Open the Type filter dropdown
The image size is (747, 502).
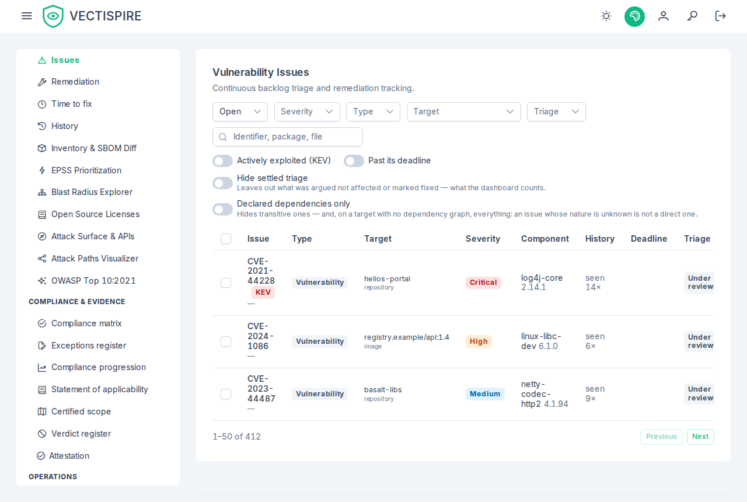[x=373, y=111]
